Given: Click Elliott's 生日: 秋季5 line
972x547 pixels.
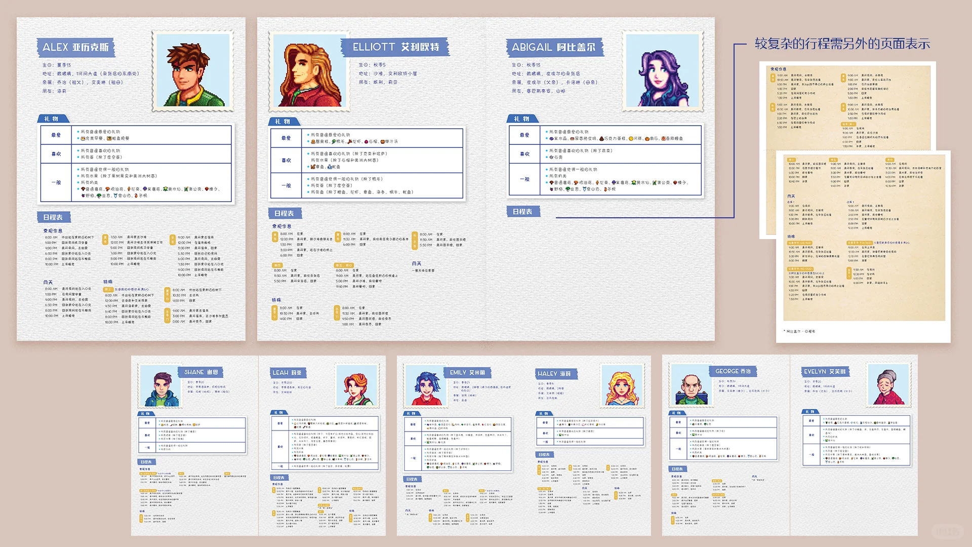Looking at the screenshot, I should 372,65.
